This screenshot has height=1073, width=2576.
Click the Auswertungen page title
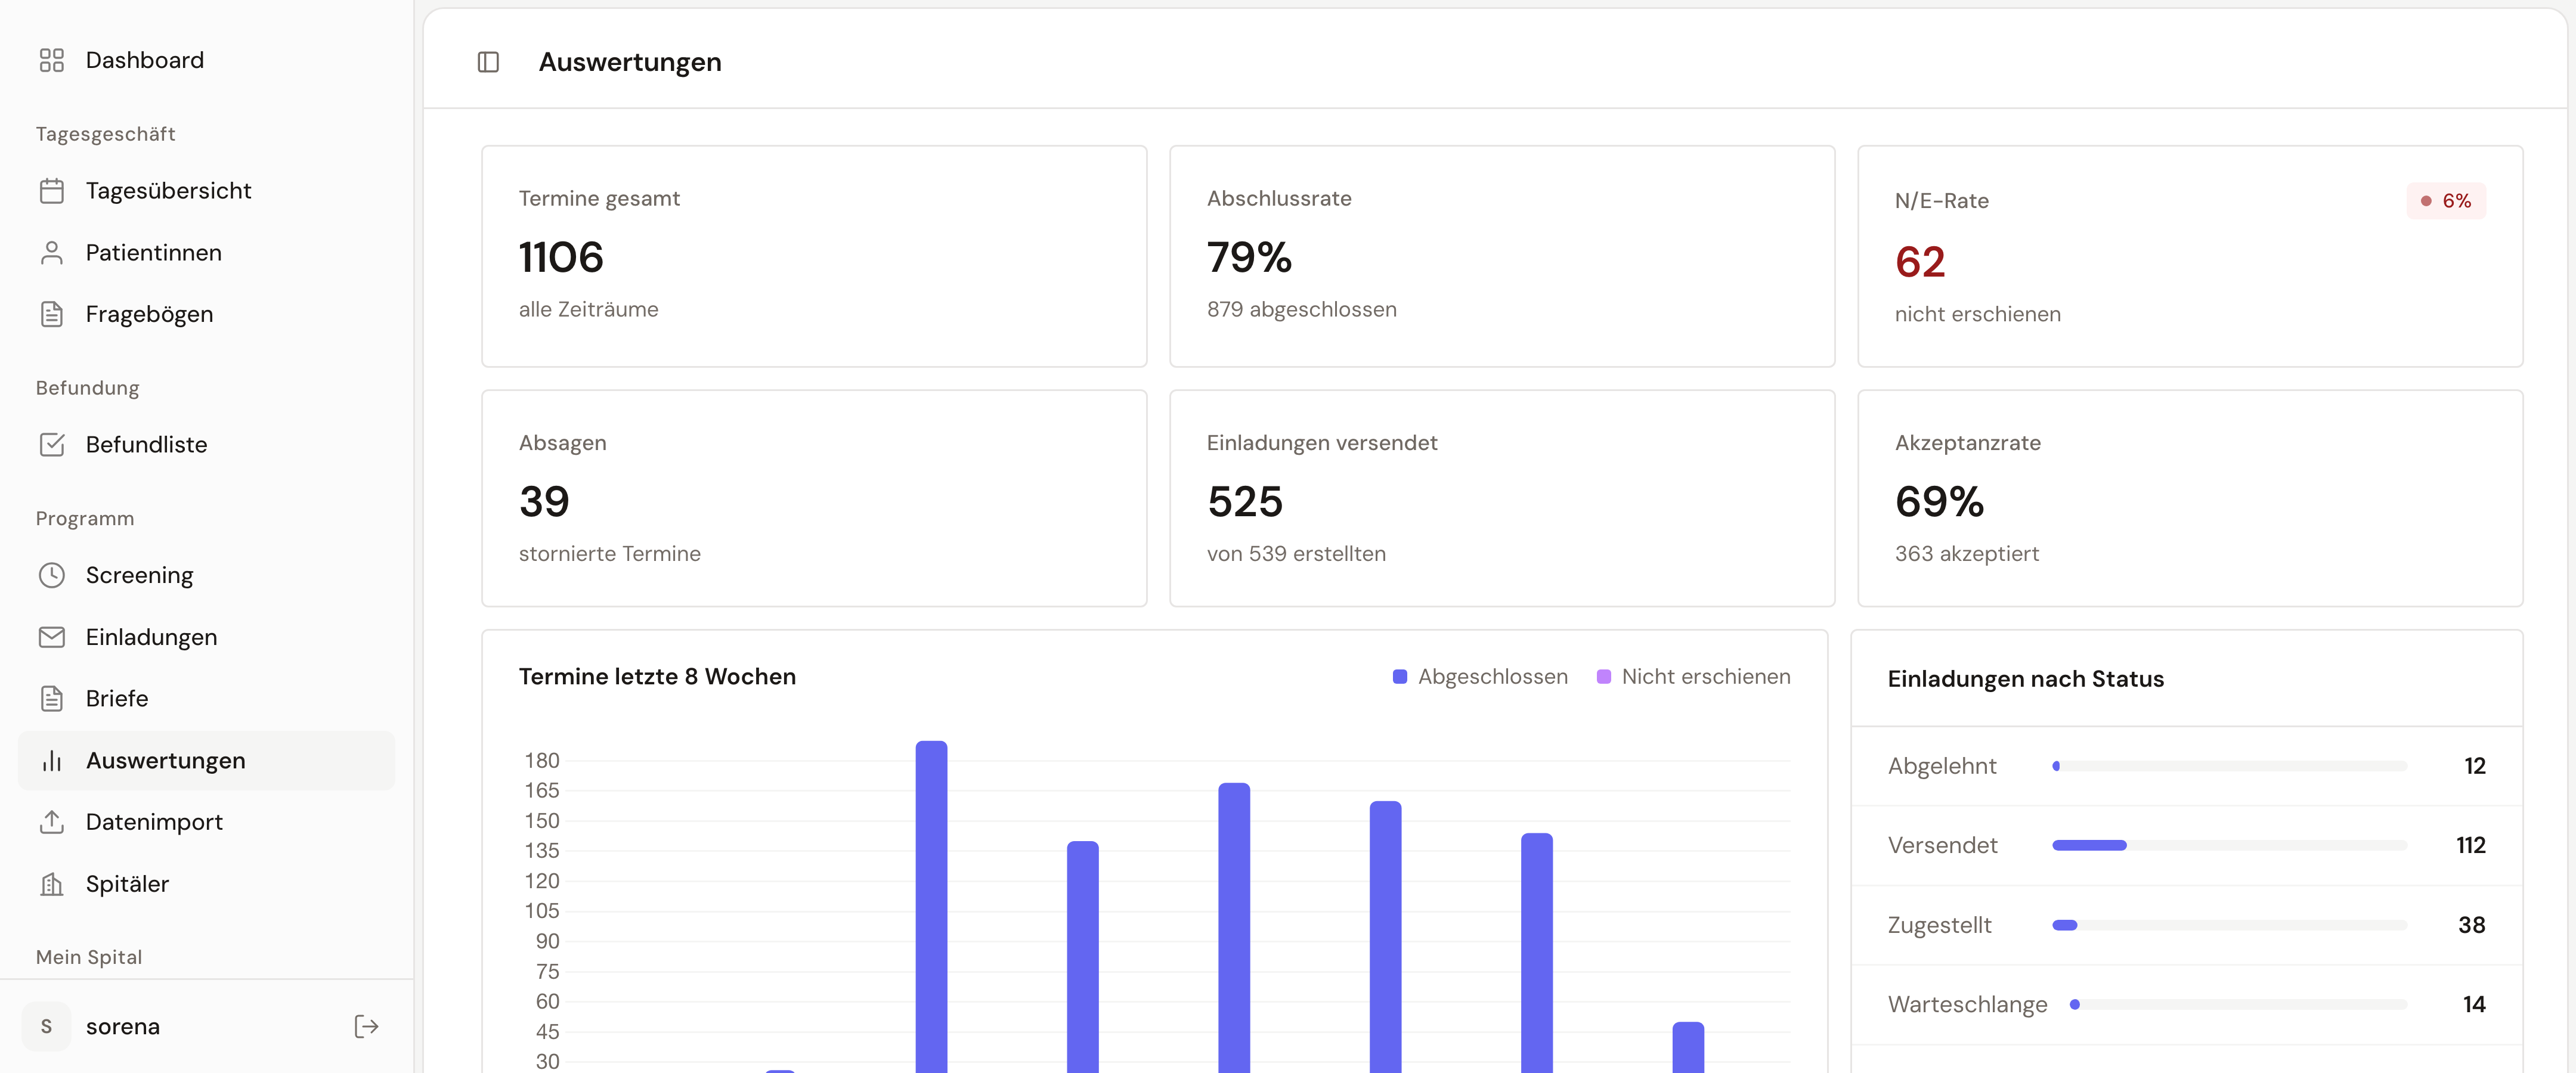point(630,62)
